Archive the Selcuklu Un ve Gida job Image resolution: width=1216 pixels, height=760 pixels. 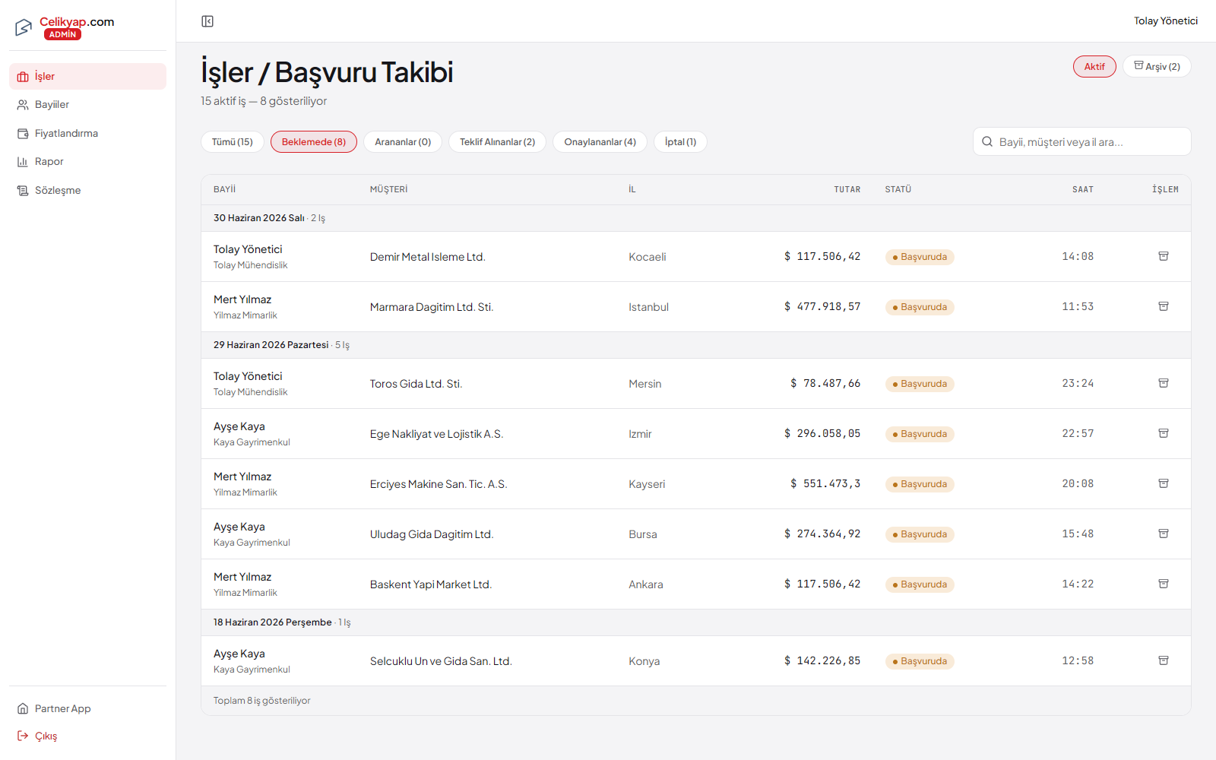[x=1164, y=660]
